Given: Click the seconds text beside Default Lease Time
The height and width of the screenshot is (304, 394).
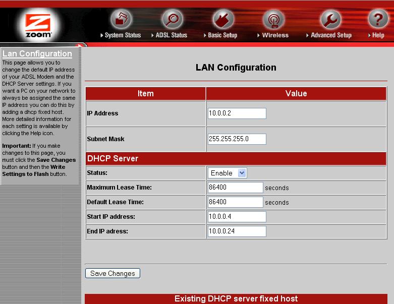Looking at the screenshot, I should (x=277, y=202).
